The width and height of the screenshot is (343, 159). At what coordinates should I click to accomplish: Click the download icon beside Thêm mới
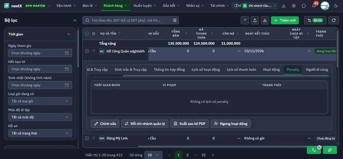[x=265, y=20]
